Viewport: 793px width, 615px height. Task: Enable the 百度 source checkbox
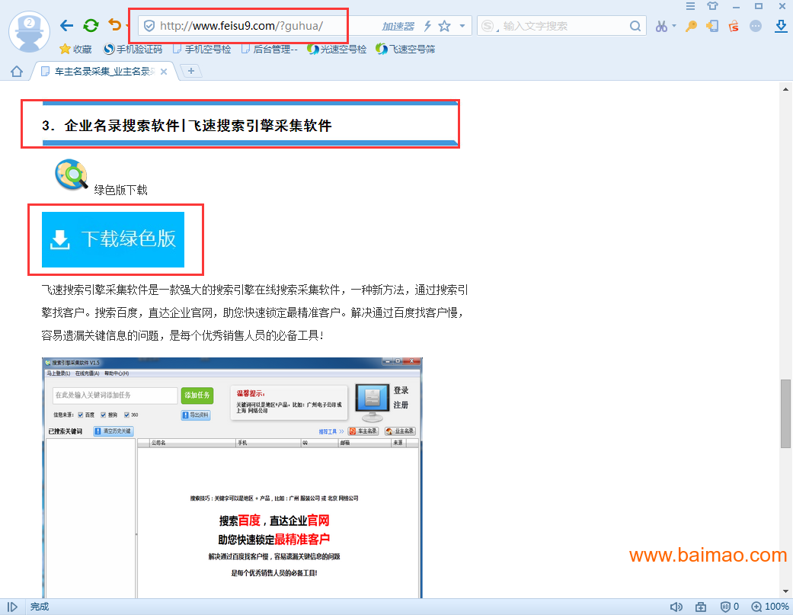click(x=80, y=415)
